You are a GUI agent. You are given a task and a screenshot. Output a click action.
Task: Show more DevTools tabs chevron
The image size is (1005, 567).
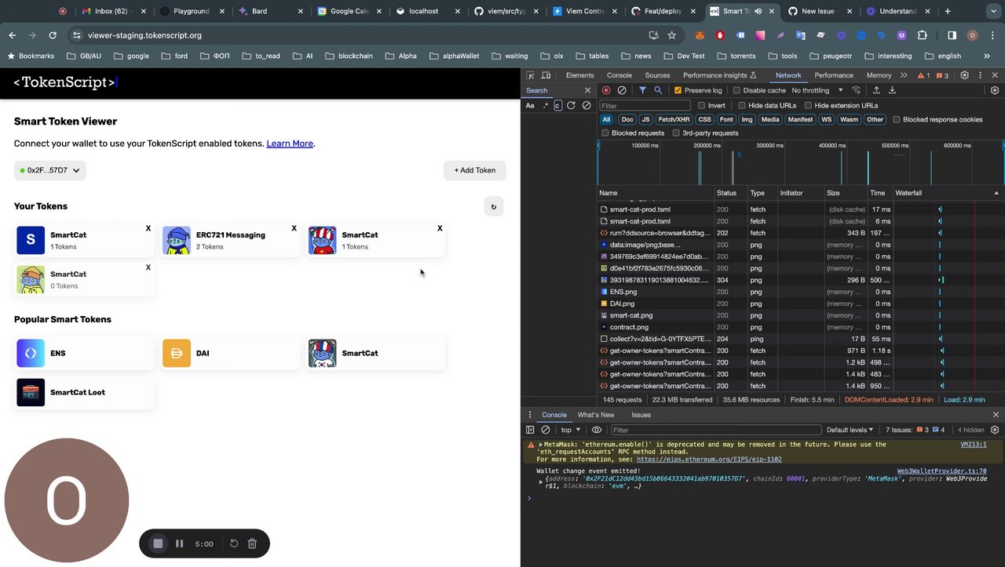904,75
